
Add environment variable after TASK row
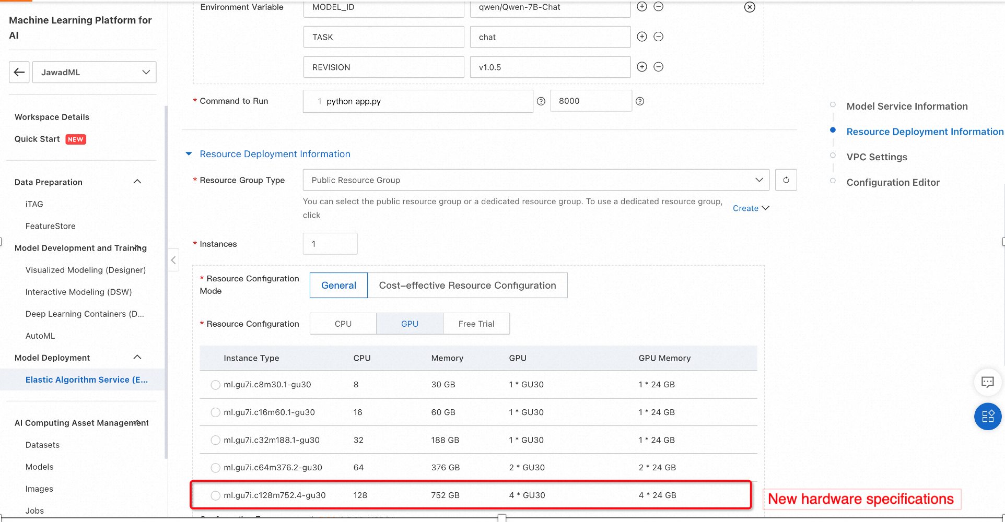(642, 37)
